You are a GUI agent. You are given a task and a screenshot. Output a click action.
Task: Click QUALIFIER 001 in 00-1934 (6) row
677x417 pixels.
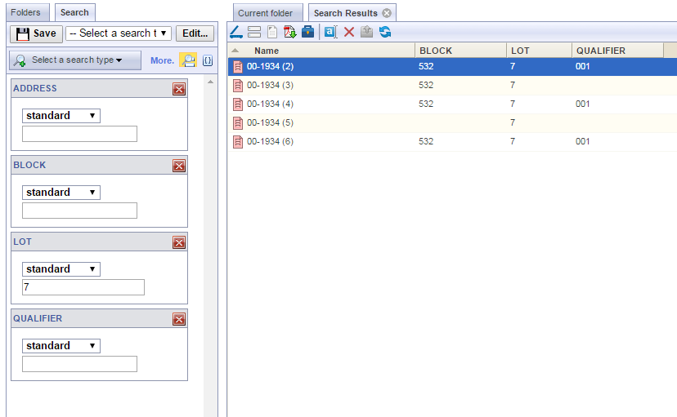[582, 142]
